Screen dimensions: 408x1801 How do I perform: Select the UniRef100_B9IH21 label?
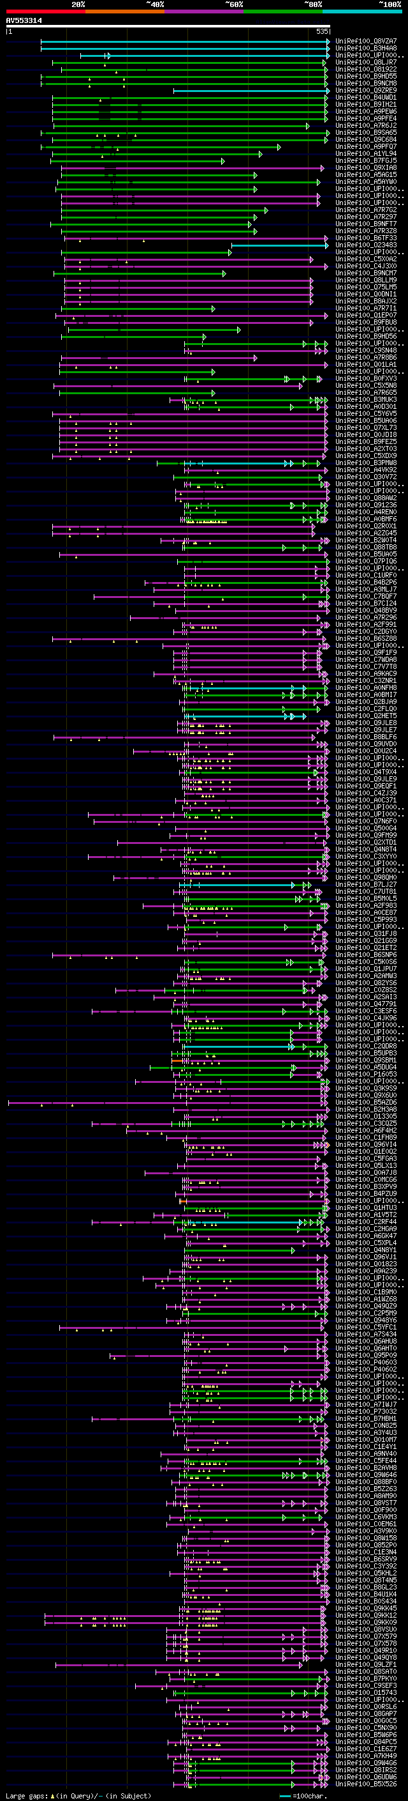tap(365, 104)
